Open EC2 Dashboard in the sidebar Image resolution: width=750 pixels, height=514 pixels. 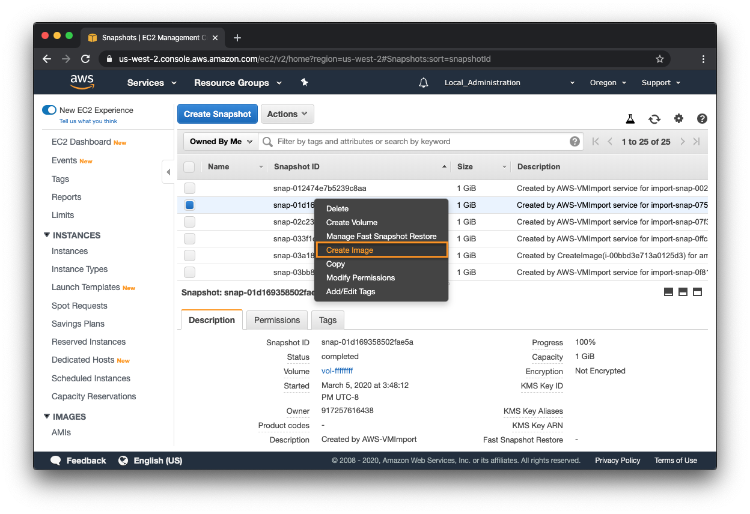(81, 142)
